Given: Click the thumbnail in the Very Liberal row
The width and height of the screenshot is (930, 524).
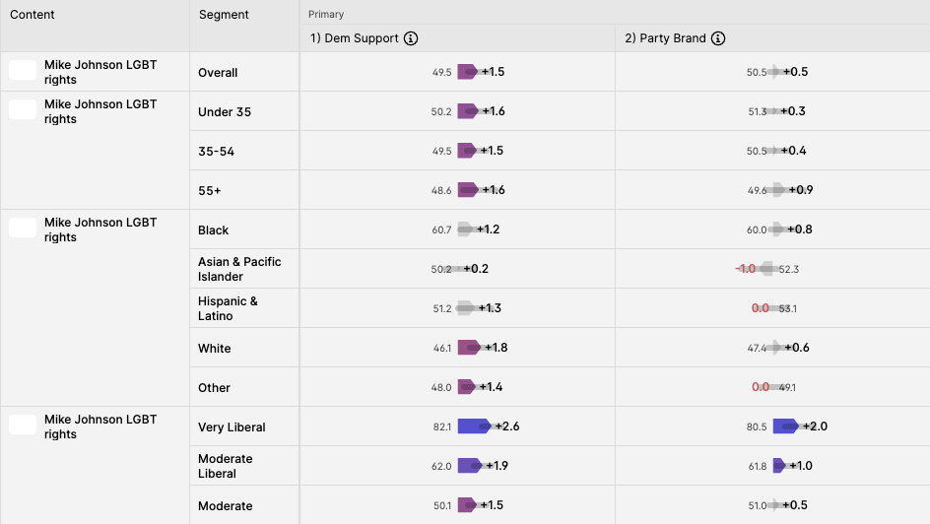Looking at the screenshot, I should coord(23,425).
